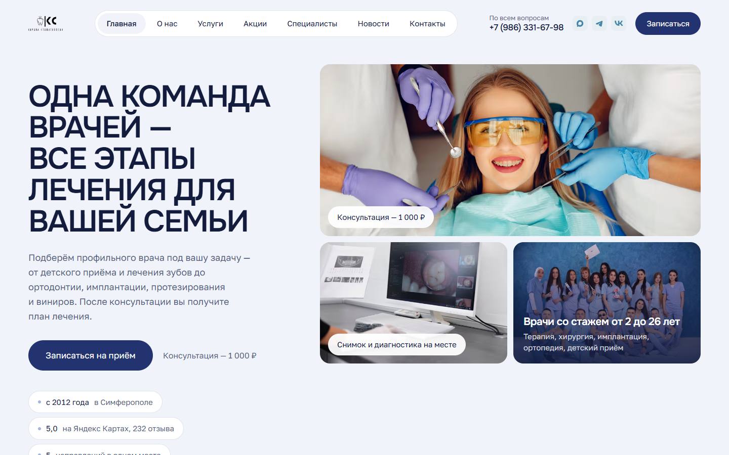Open the Услуги menu item
729x455 pixels.
210,24
